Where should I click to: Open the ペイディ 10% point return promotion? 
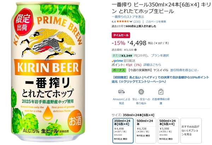(x=160, y=80)
